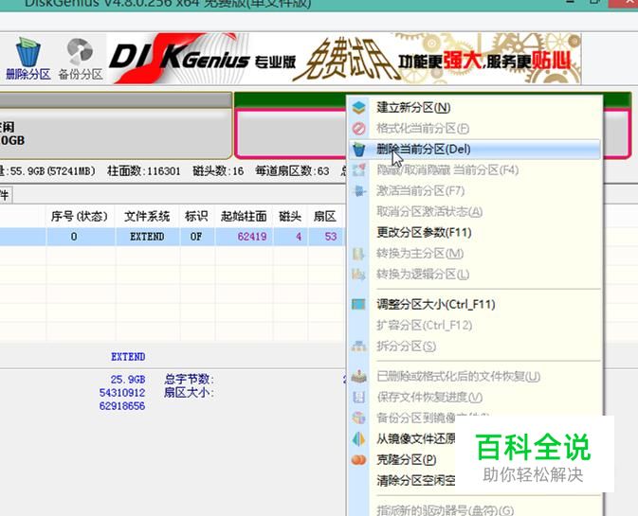Click the 柱面数:116301 disk info text
The height and width of the screenshot is (516, 638).
pyautogui.click(x=144, y=171)
